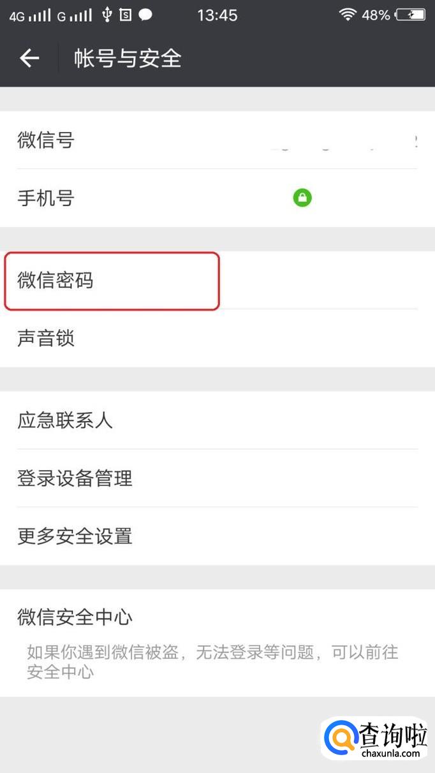
Task: Tap the security center description text
Action: click(x=212, y=661)
